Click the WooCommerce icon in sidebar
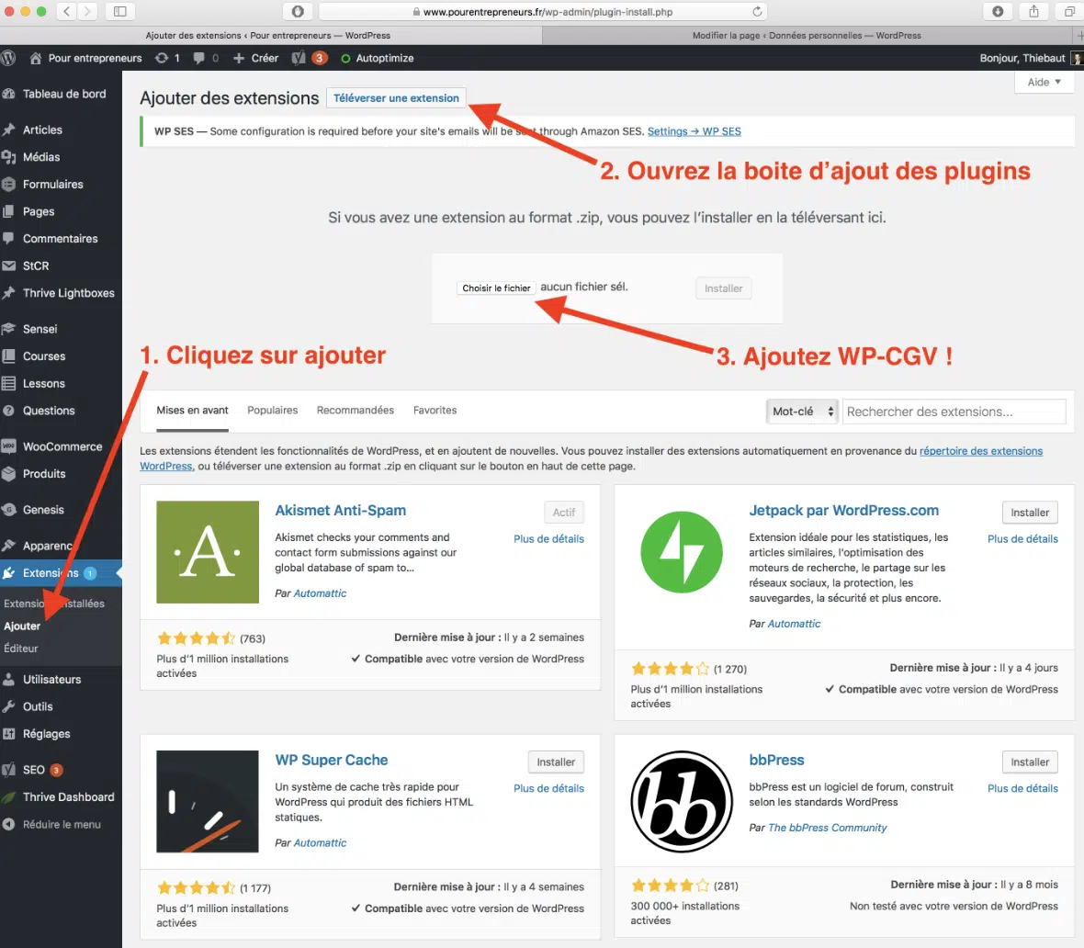 pos(9,446)
